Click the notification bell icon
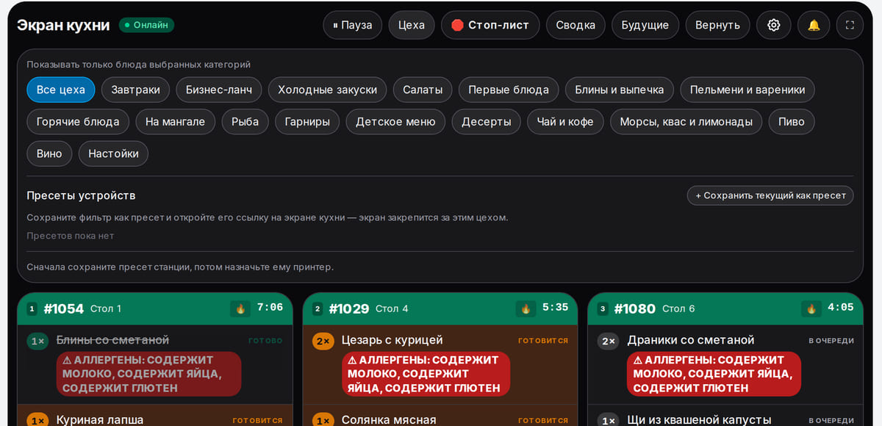Image resolution: width=882 pixels, height=426 pixels. [x=814, y=25]
